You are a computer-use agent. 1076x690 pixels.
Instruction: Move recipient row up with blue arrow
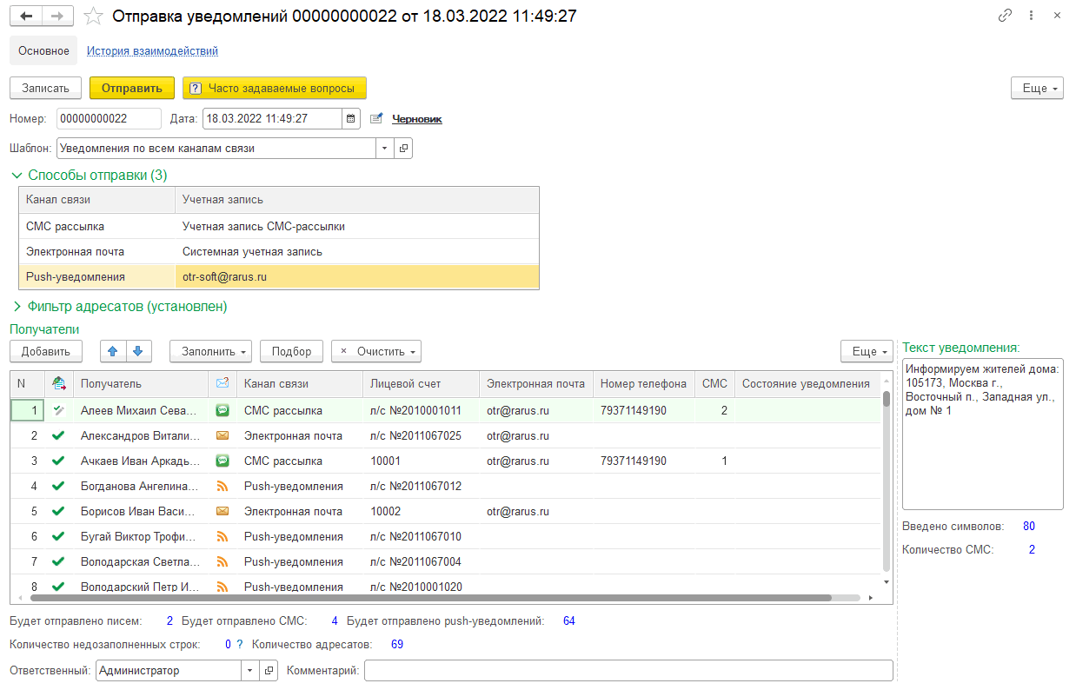point(113,351)
